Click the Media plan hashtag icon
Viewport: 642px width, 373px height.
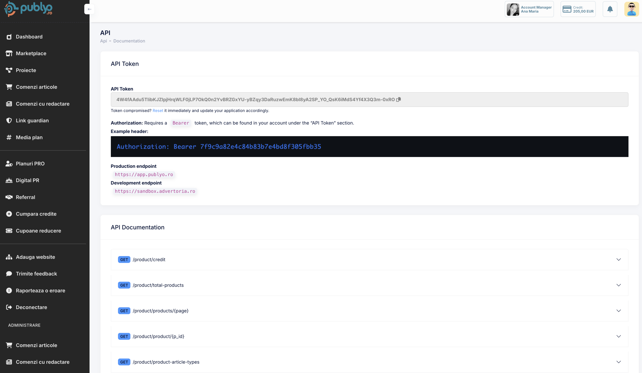9,137
